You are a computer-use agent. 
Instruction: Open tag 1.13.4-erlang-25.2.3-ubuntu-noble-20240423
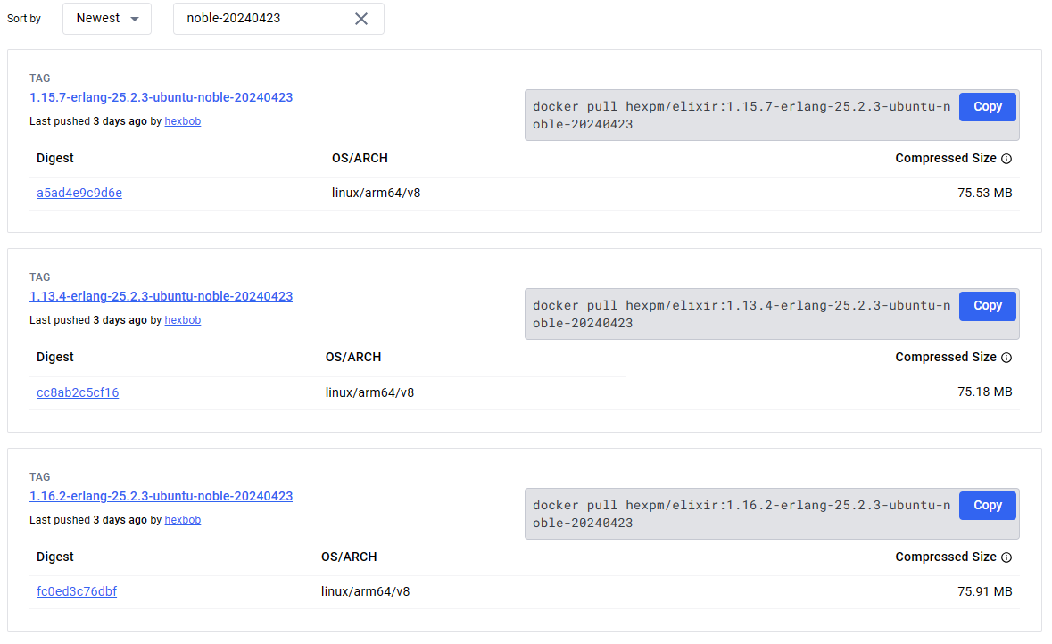(161, 296)
